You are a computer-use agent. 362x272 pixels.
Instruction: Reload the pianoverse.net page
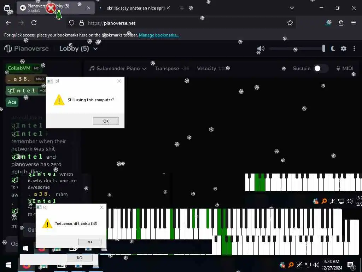(x=34, y=23)
